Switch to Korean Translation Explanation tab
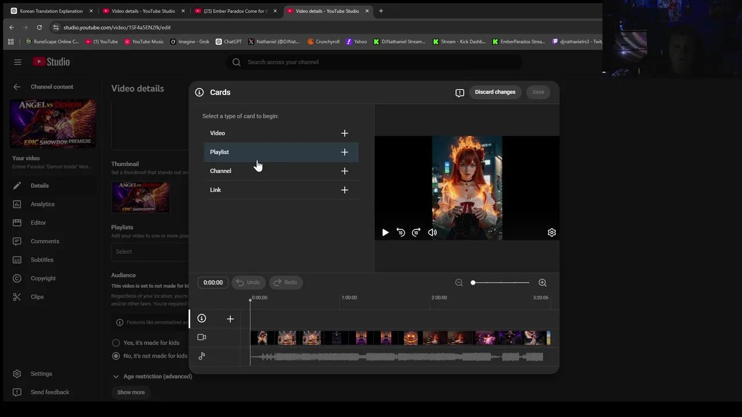 pos(51,11)
